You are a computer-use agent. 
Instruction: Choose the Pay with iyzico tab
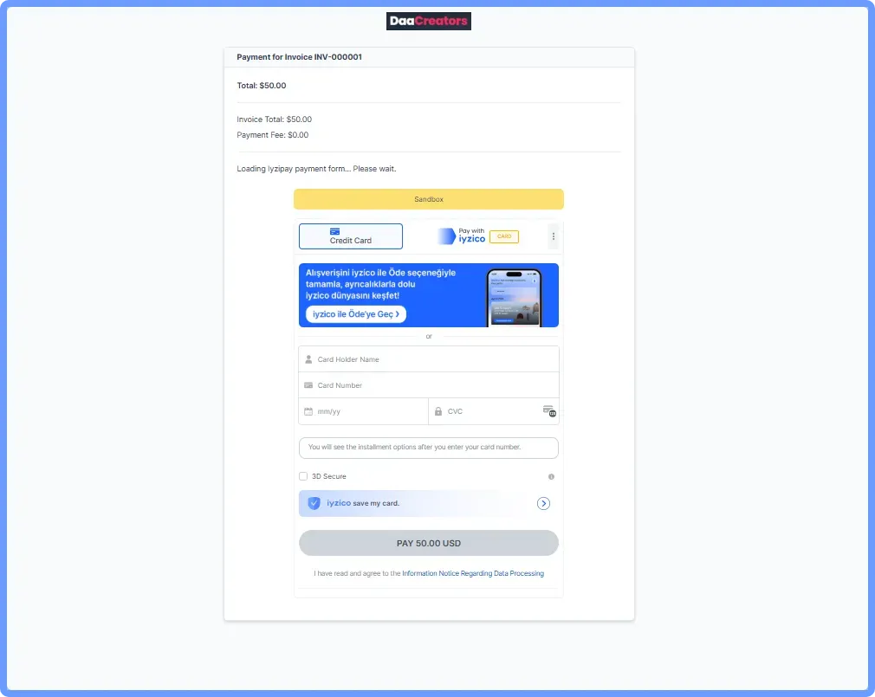477,236
